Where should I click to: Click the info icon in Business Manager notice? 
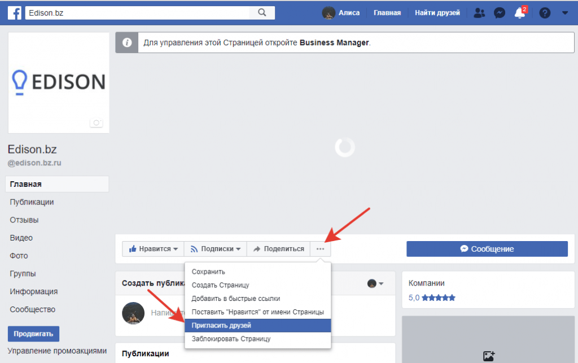point(127,42)
